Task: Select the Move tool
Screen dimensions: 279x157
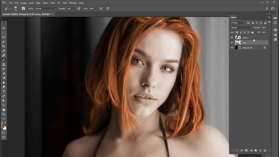Action: tap(3, 28)
